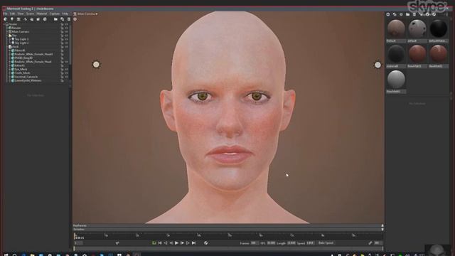Jump to first frame of timeline

(159, 243)
